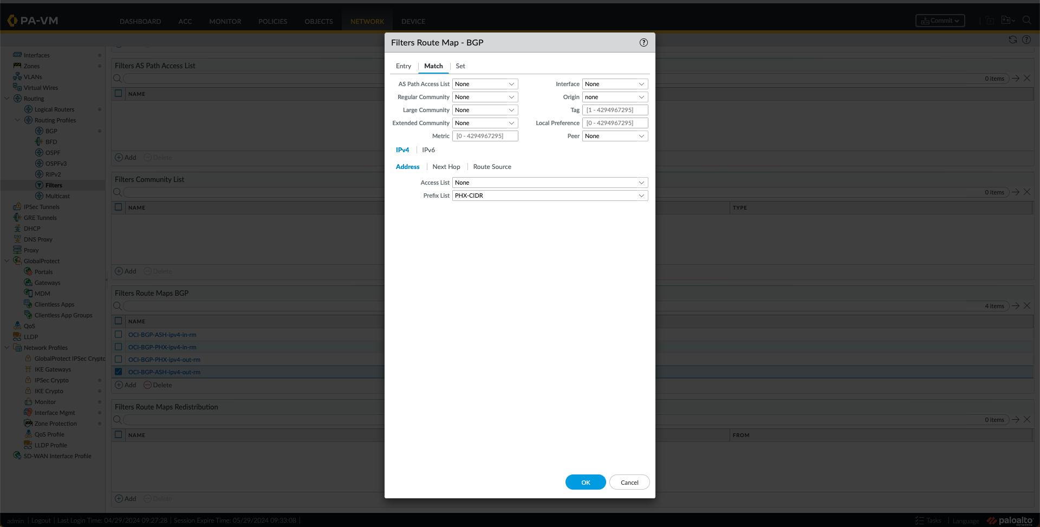The height and width of the screenshot is (527, 1040).
Task: Open the Prefix List dropdown
Action: point(550,196)
